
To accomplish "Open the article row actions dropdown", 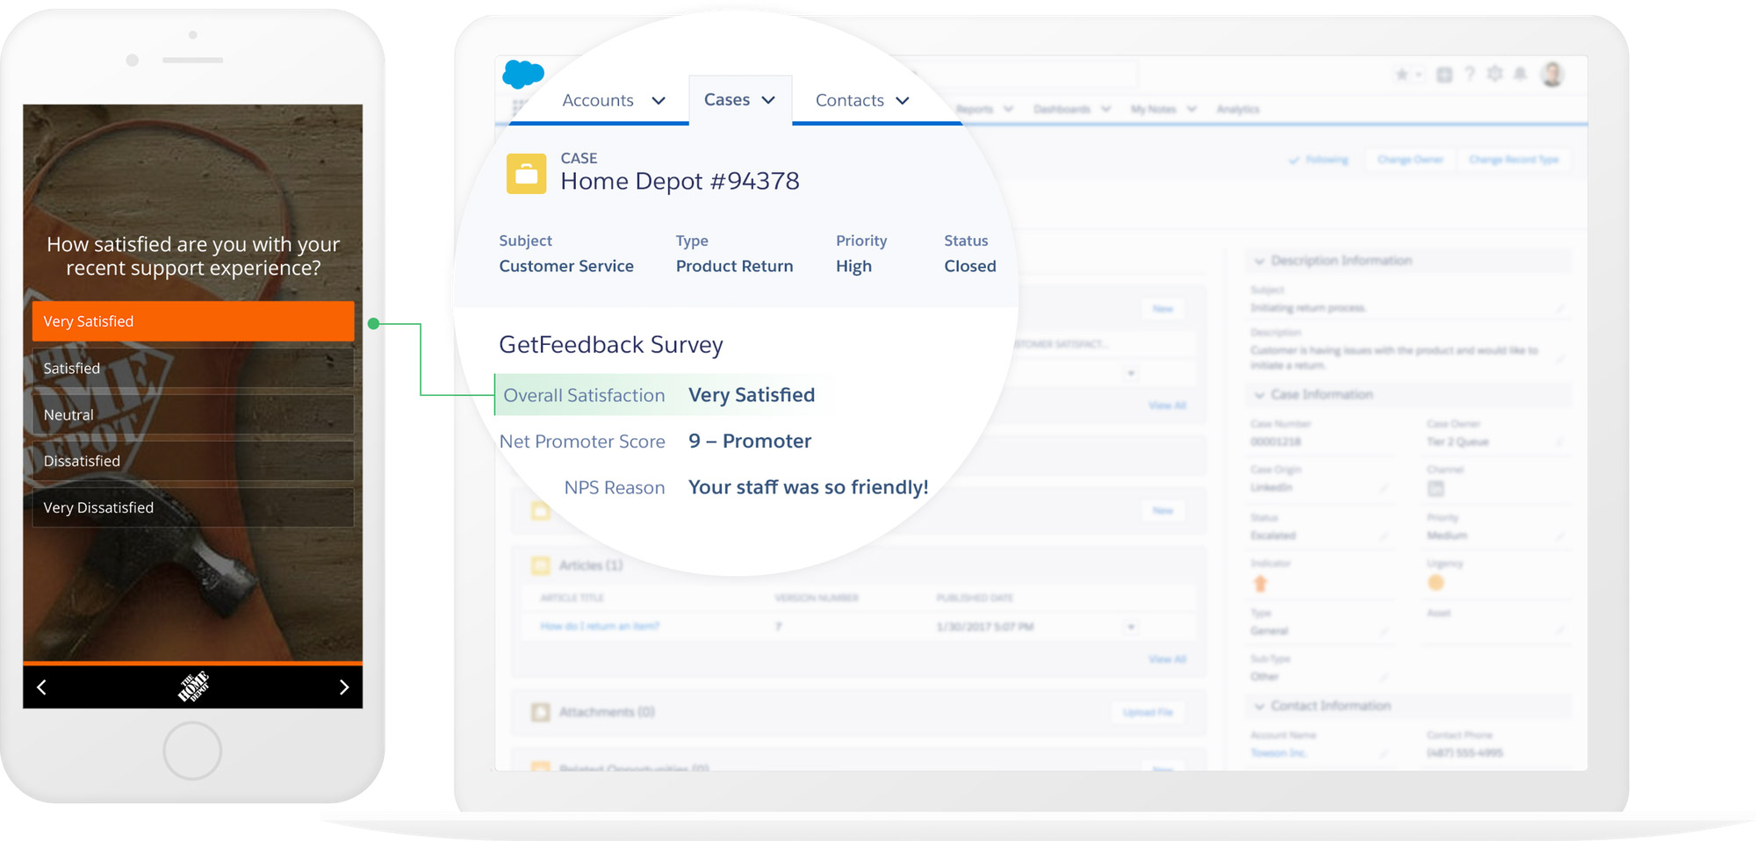I will tap(1131, 627).
